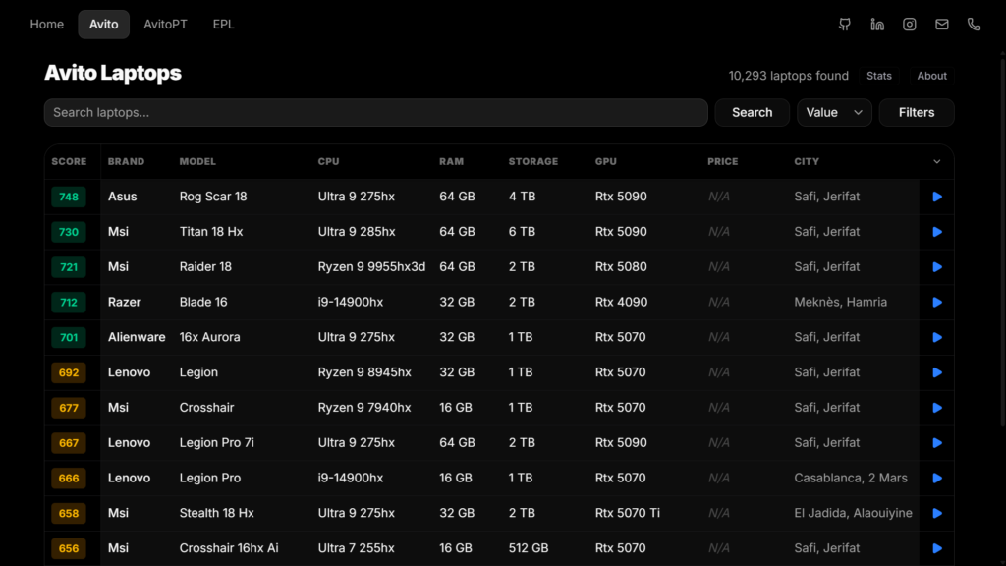1006x566 pixels.
Task: Select the Avito tab
Action: tap(103, 25)
